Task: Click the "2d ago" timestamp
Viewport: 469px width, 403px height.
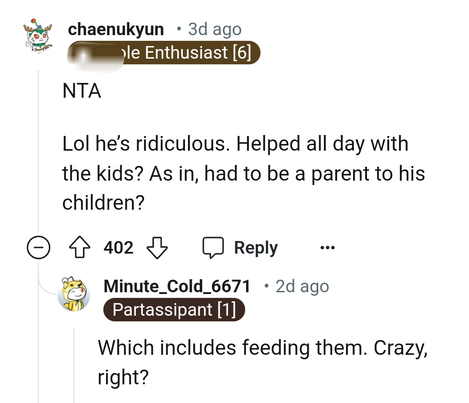Action: (x=301, y=286)
